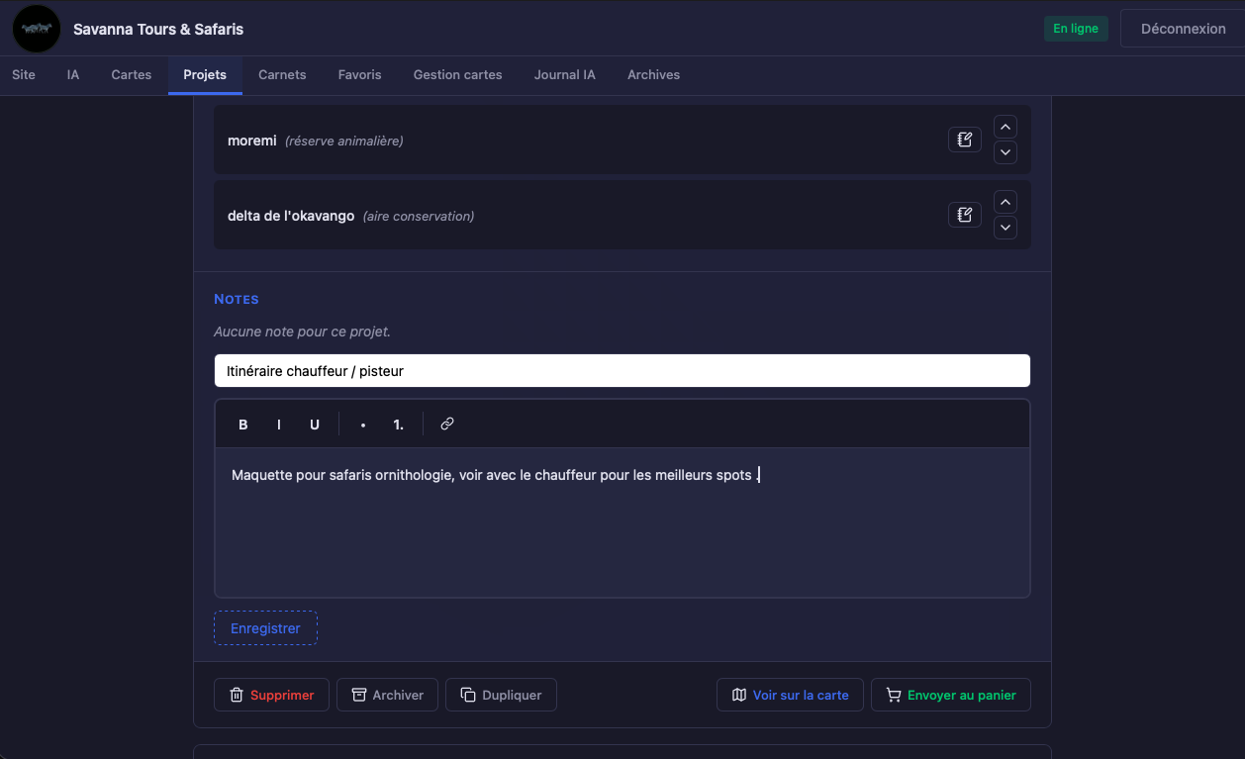1245x759 pixels.
Task: Archive the project with Archiver
Action: coord(388,695)
